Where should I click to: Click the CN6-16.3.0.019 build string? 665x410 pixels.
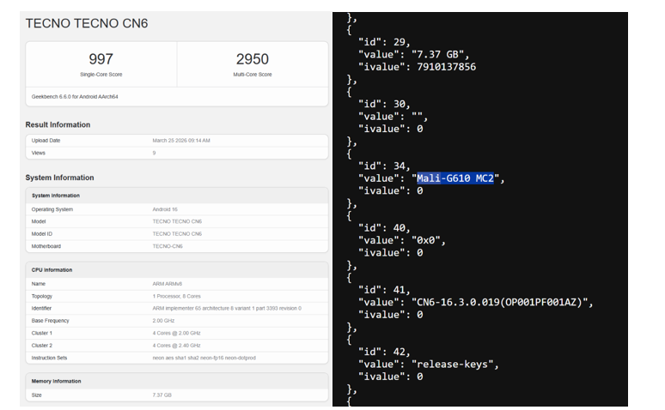coord(502,302)
